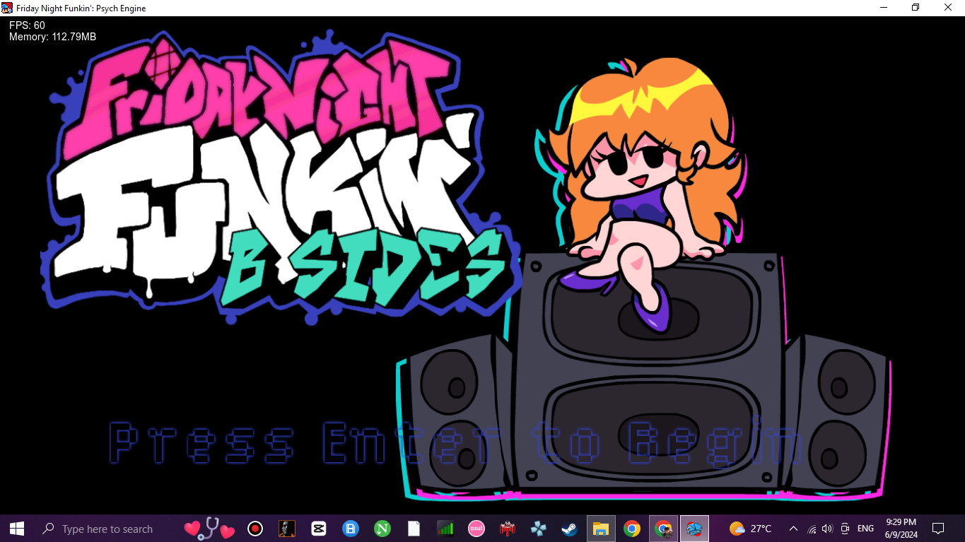
Task: Switch to the Chrome profile window
Action: pos(663,529)
